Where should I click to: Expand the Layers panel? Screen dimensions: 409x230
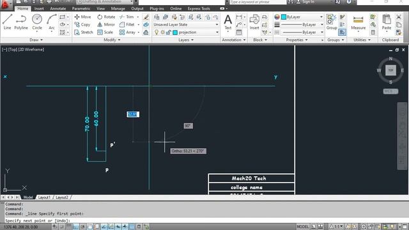[186, 40]
